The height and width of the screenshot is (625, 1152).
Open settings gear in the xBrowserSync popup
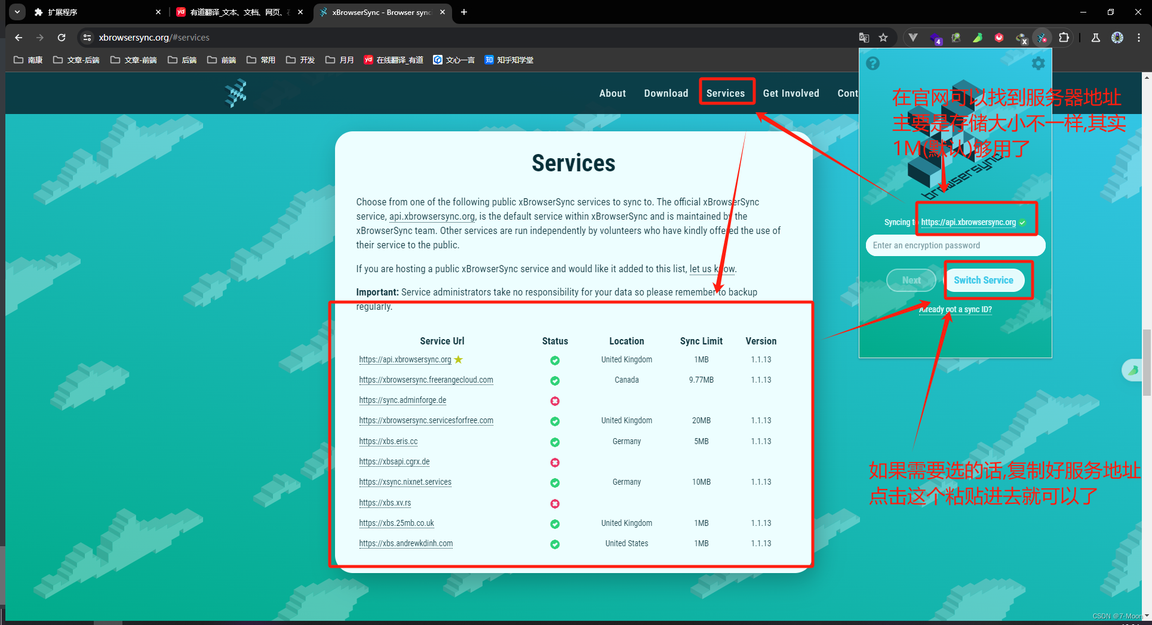1039,63
